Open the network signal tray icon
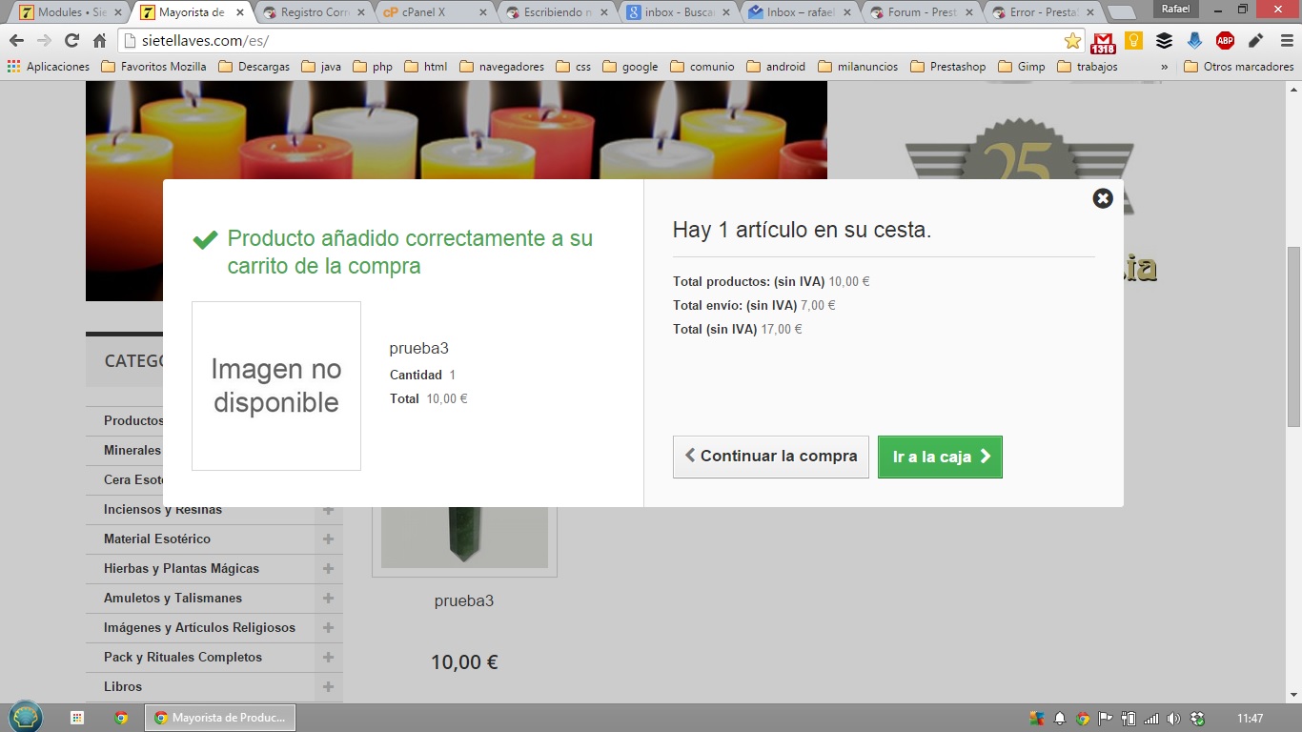The image size is (1302, 732). (1151, 718)
